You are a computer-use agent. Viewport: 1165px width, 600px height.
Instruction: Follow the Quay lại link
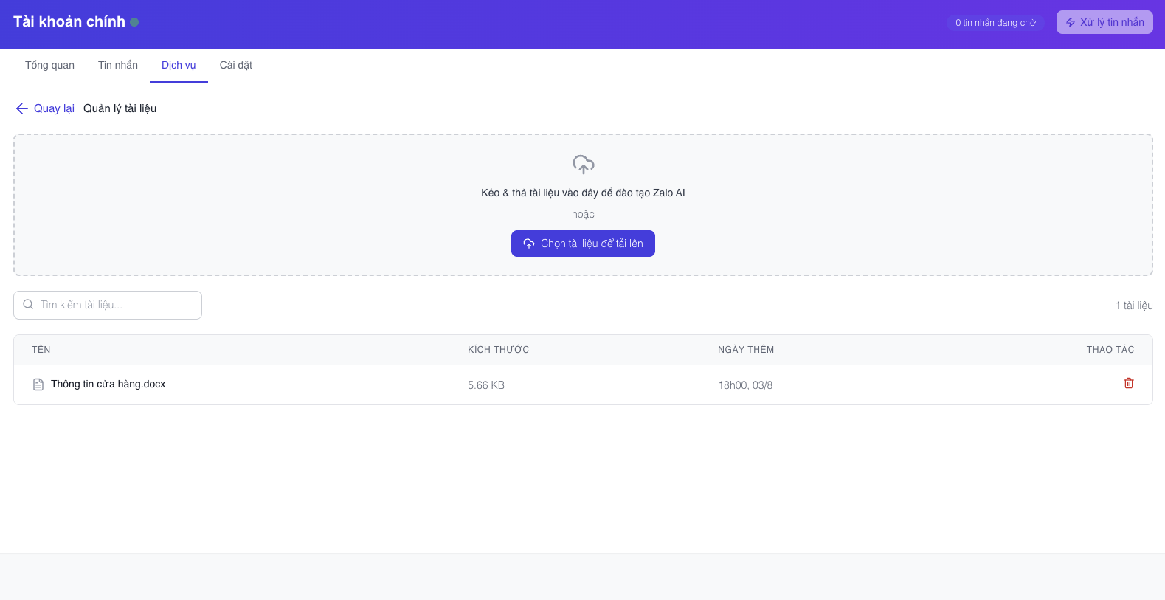click(x=54, y=108)
